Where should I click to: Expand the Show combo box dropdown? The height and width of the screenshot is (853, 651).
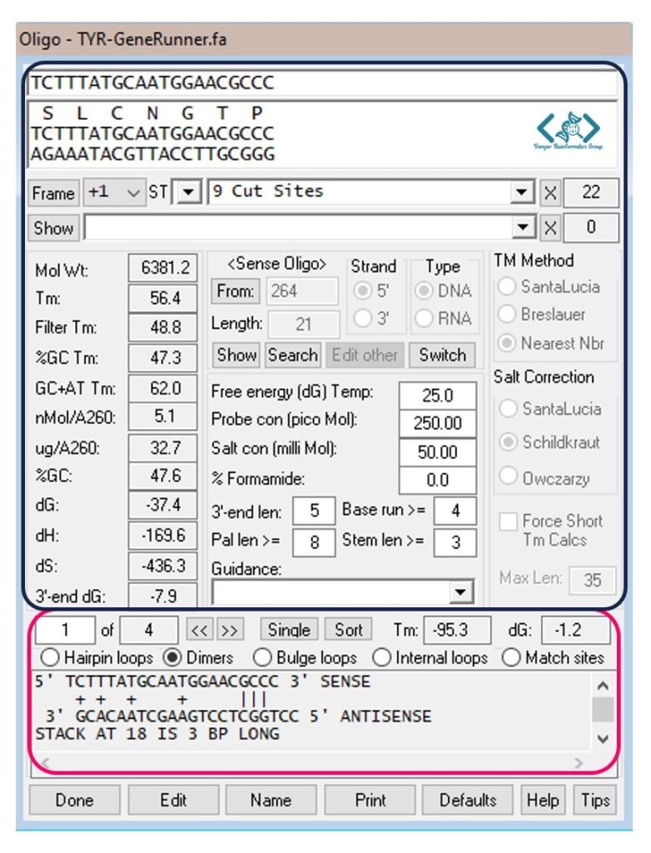coord(523,227)
